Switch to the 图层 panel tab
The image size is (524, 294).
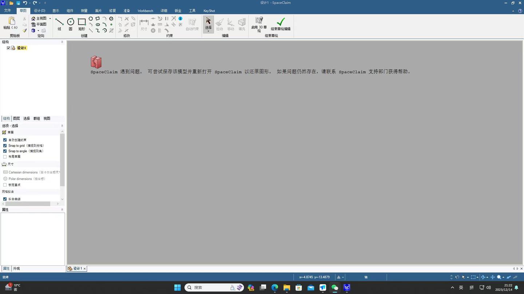click(x=16, y=118)
